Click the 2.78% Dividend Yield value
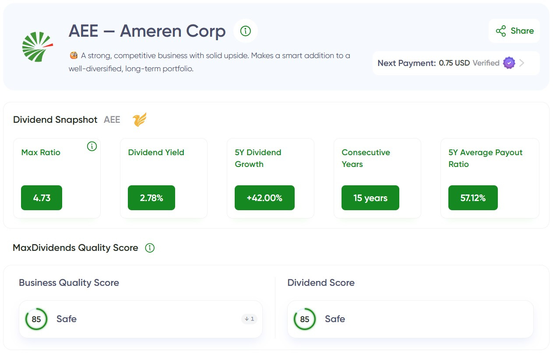 (x=151, y=198)
